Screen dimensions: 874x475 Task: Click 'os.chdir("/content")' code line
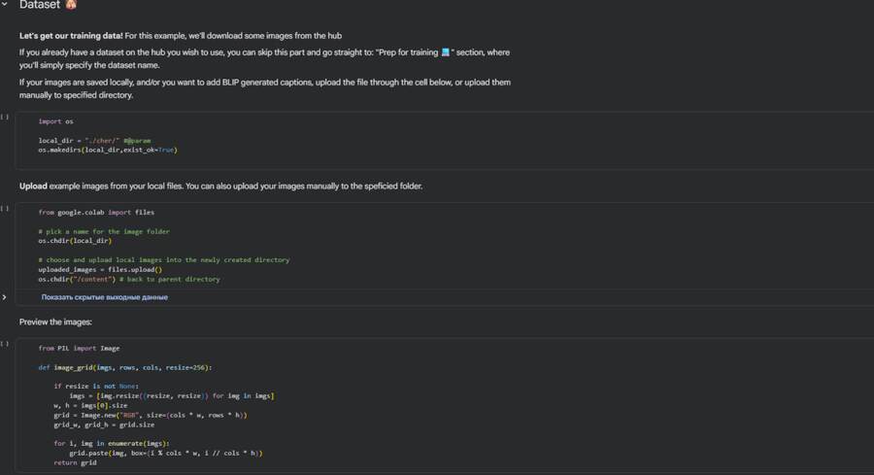(77, 279)
